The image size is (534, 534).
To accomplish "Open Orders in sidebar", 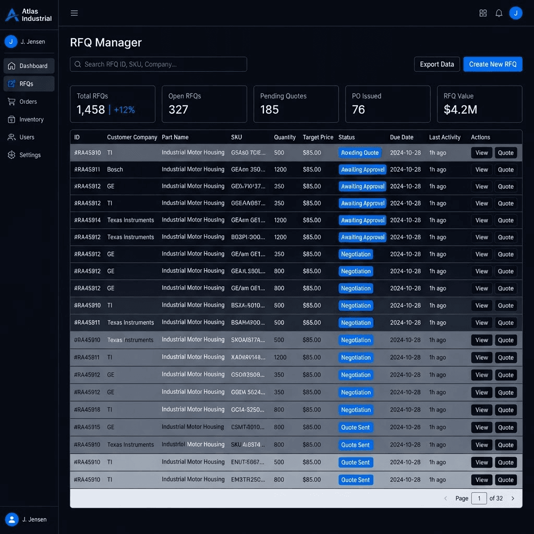I will click(29, 102).
